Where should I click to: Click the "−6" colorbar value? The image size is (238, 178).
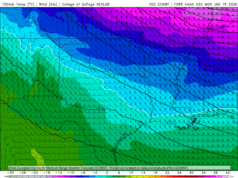pos(83,173)
